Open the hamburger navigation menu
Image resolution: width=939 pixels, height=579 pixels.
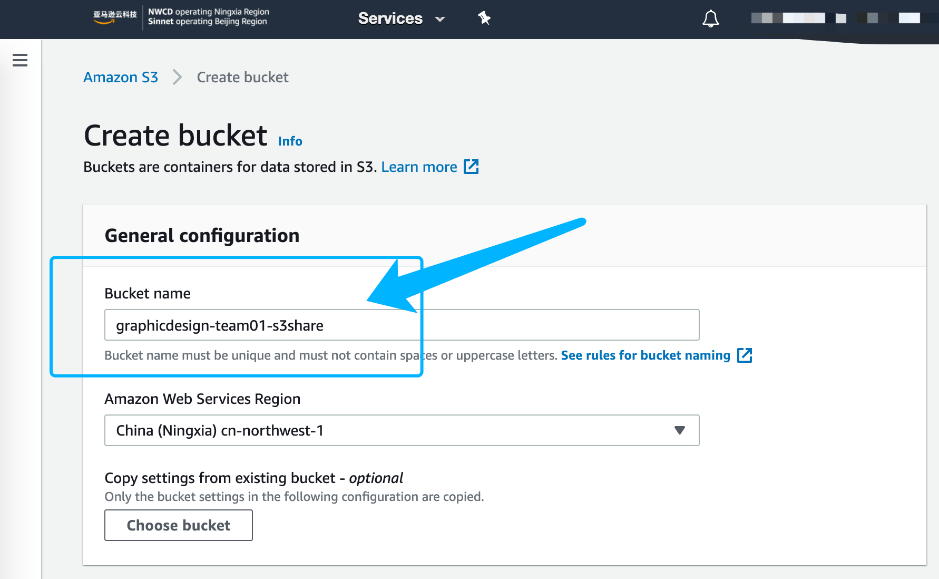point(20,60)
